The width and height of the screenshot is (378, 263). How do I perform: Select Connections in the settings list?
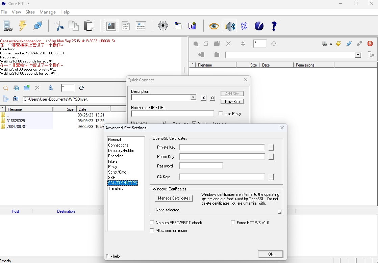coord(118,145)
